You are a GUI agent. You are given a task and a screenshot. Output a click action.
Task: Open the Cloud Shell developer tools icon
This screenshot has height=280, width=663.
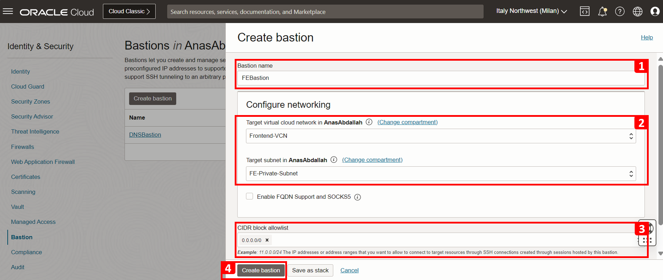coord(585,12)
